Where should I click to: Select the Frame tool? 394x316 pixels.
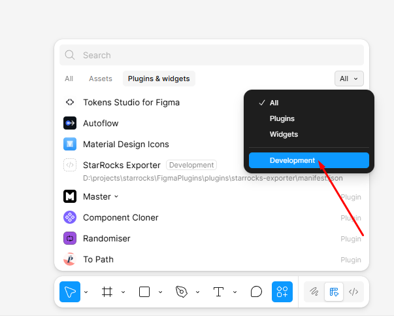point(107,292)
